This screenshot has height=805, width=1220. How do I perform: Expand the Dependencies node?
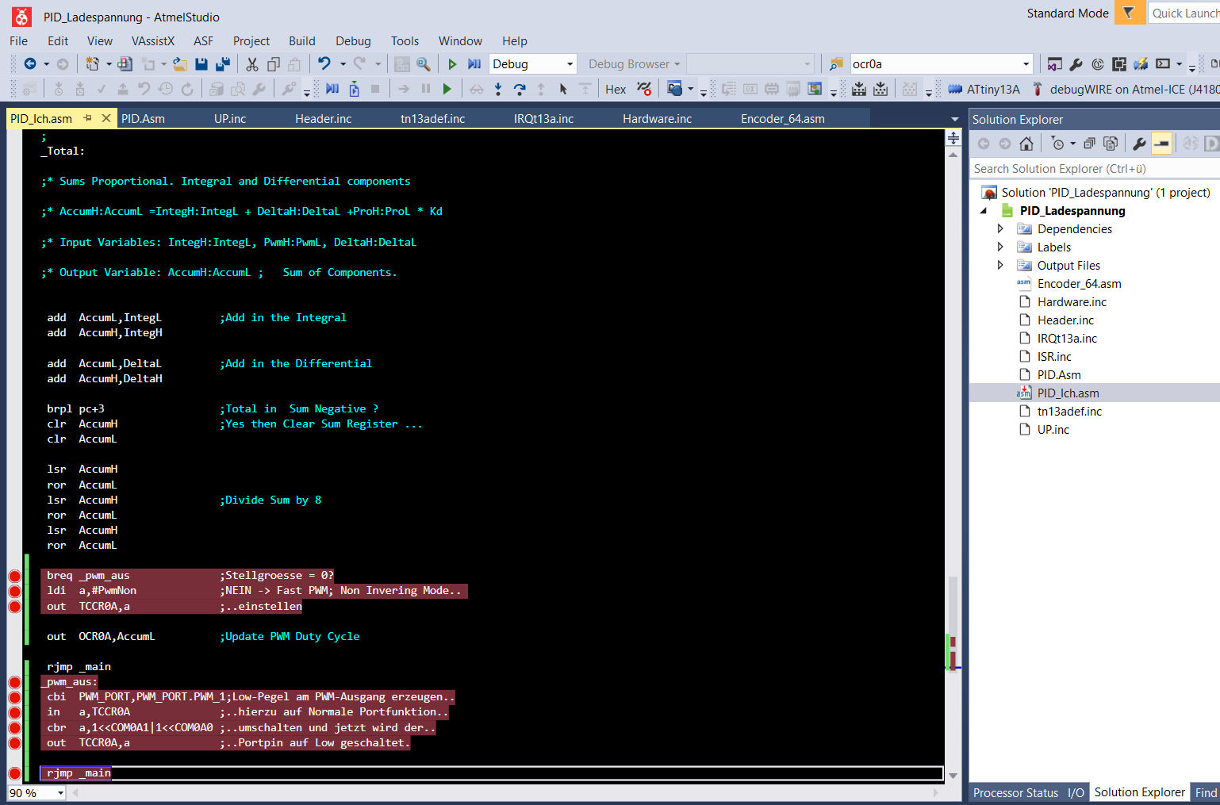point(1000,228)
